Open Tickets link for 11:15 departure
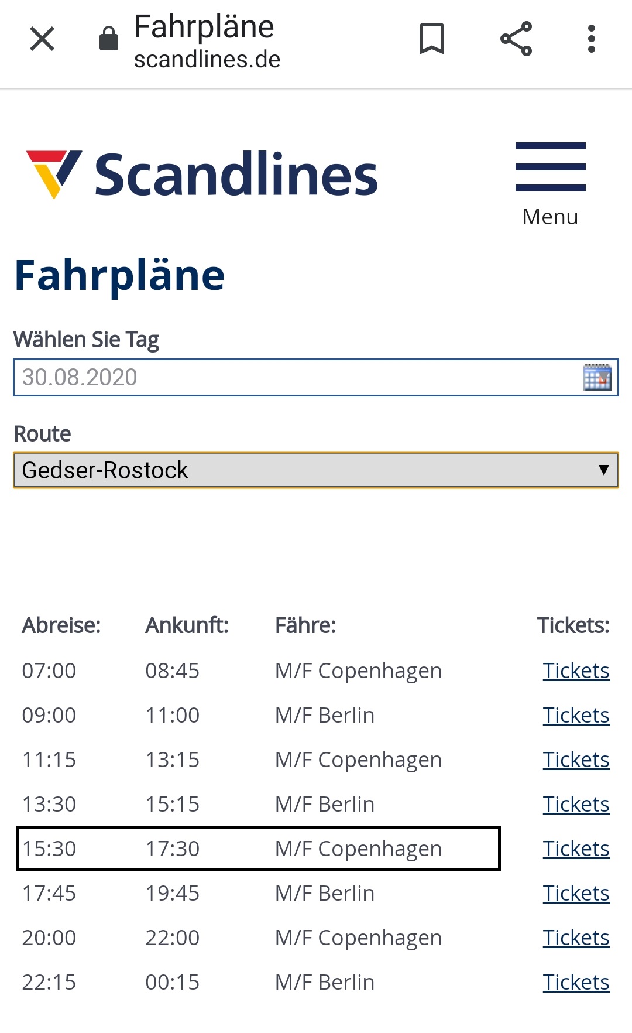The image size is (632, 1033). 576,760
